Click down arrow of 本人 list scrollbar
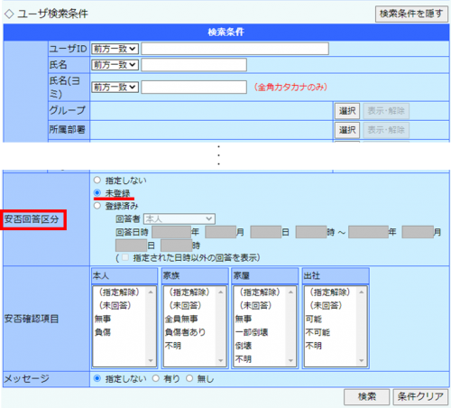The image size is (451, 408). tap(151, 360)
